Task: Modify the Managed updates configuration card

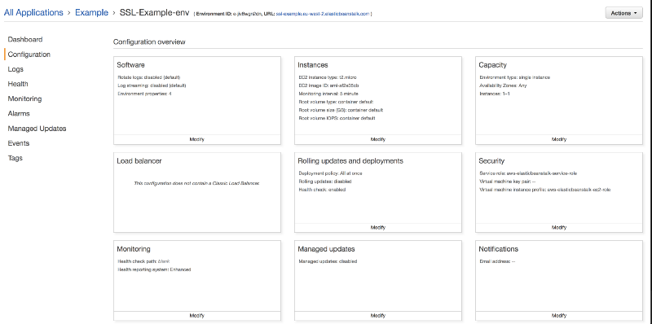Action: 378,316
